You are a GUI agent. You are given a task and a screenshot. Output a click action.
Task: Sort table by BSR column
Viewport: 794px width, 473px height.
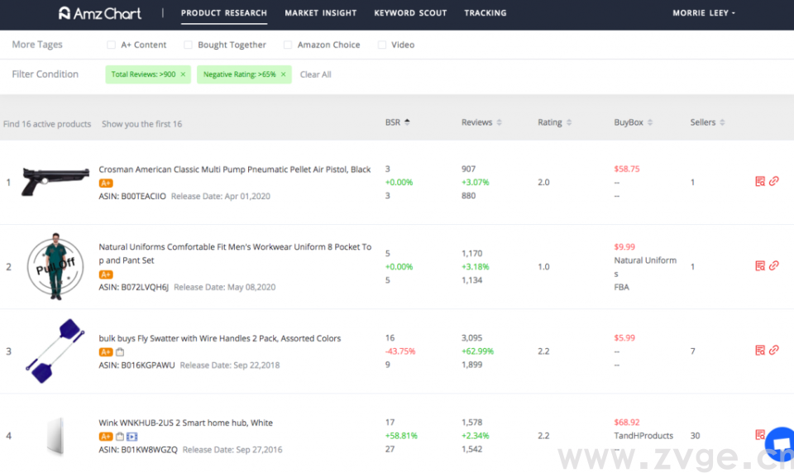pyautogui.click(x=397, y=122)
